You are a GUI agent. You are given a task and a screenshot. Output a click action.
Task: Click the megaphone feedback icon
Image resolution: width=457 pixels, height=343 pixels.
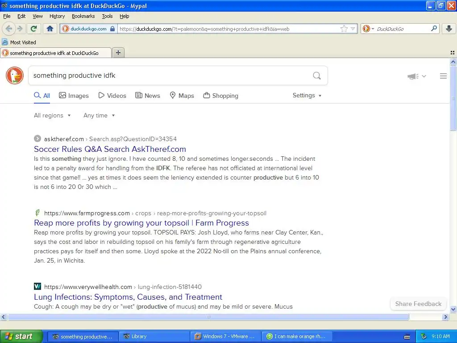click(x=413, y=76)
